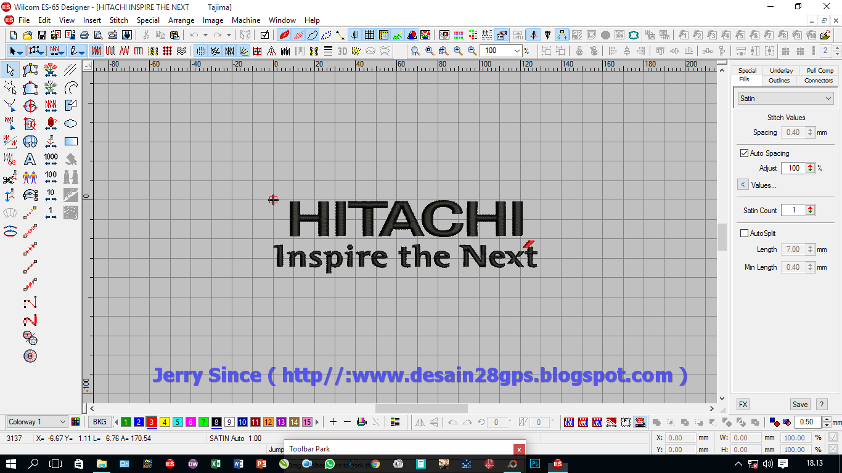The image size is (842, 473).
Task: Open a design with the Open folder icon
Action: [28, 35]
